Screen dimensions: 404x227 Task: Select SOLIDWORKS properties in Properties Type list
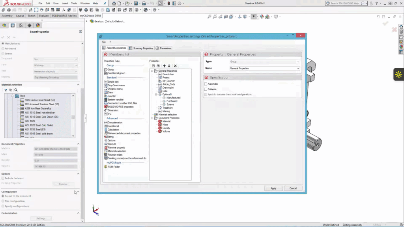point(120,107)
